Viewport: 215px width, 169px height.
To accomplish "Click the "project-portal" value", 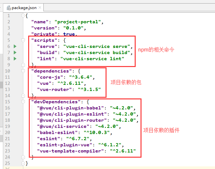I will coord(78,22).
